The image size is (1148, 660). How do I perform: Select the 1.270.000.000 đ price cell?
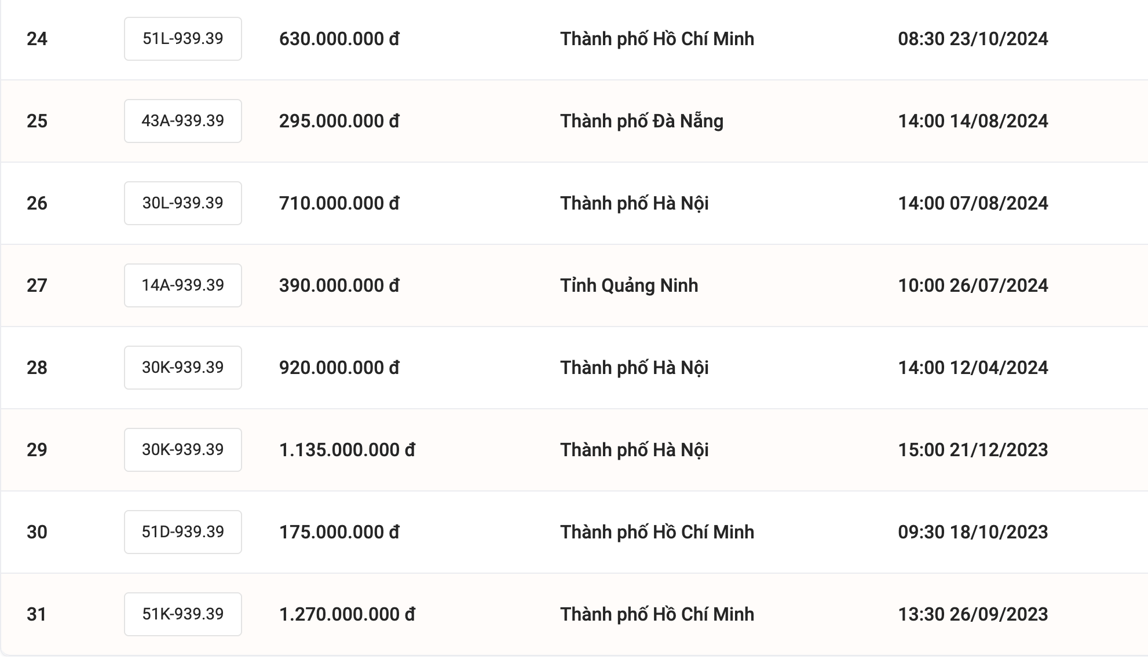click(347, 614)
